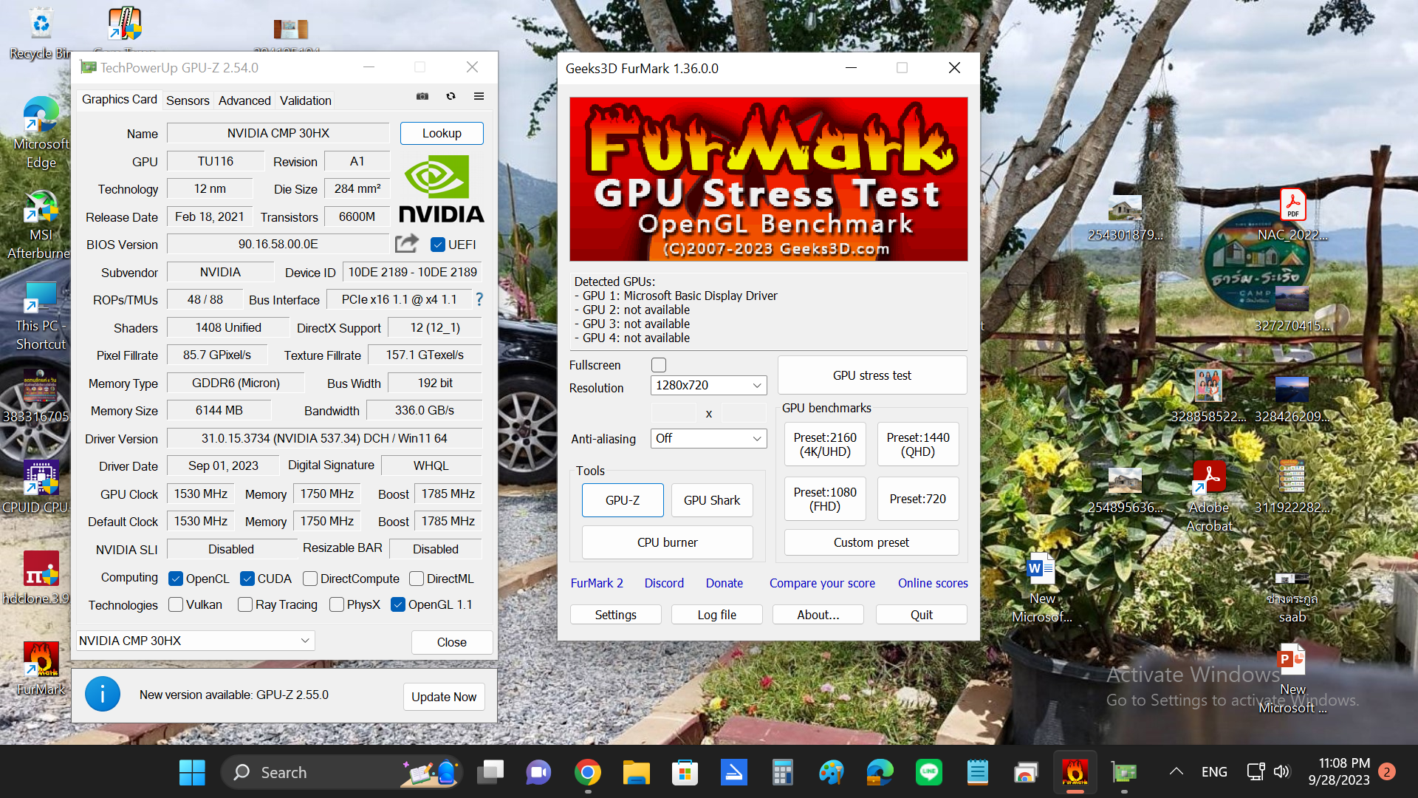Start the GPU stress test
This screenshot has width=1418, height=798.
(x=872, y=375)
